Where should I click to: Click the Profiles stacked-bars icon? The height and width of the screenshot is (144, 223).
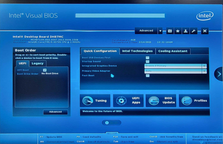[186, 101]
